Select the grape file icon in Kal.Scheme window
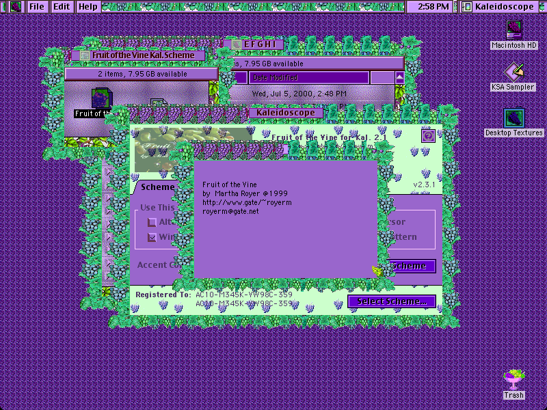Viewport: 547px width, 410px height. (x=101, y=98)
